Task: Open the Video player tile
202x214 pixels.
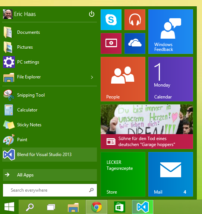Action: click(111, 43)
